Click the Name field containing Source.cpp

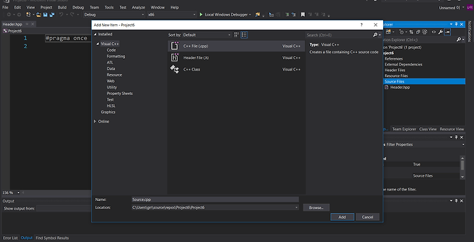(215, 200)
